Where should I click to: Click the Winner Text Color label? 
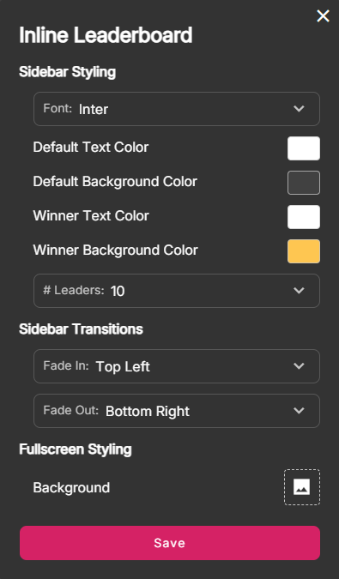pos(91,216)
